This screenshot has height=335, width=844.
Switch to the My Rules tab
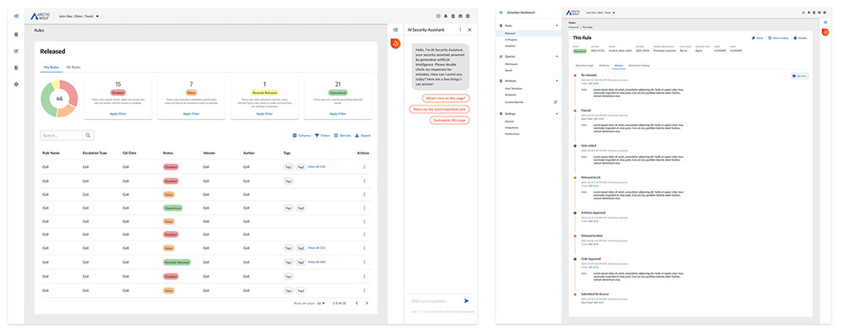(x=51, y=68)
